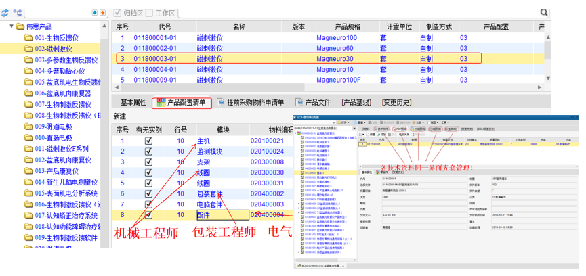Click the tree structure icon beside refresh
Screen dimensions: 586x276
point(18,13)
